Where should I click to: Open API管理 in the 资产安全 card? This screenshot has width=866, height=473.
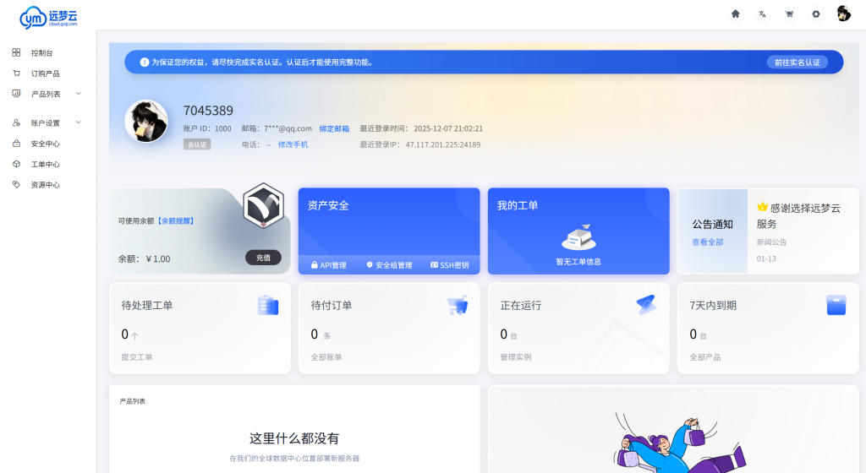click(x=329, y=265)
